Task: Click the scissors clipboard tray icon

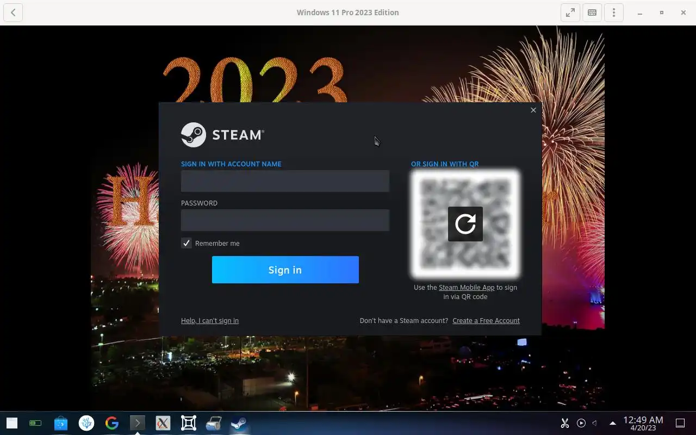Action: 565,423
